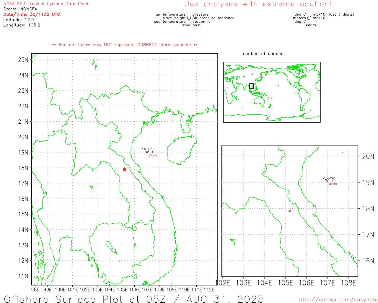Image resolution: width=378 pixels, height=303 pixels.
Task: Click the legend circle beside 'meters'
Action: tap(309, 18)
